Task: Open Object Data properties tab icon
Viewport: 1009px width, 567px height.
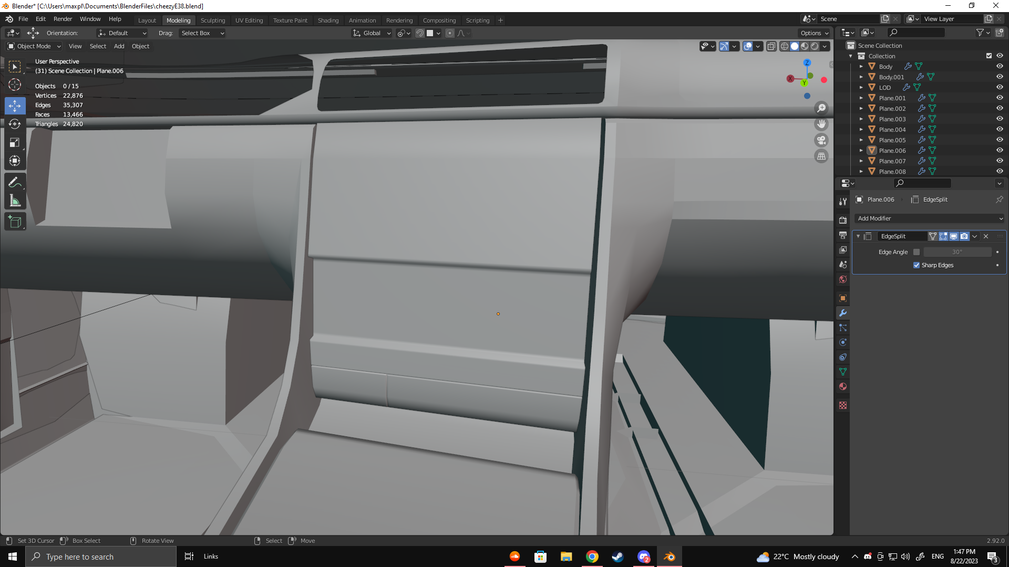Action: click(843, 372)
